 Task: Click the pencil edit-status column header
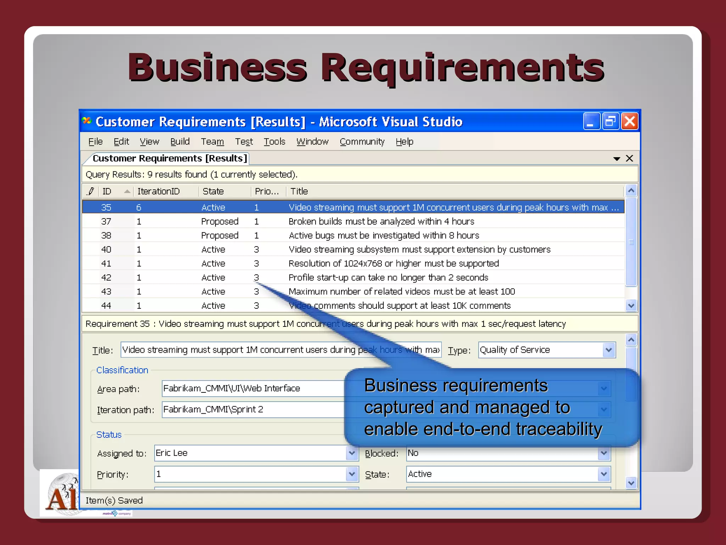(x=90, y=191)
